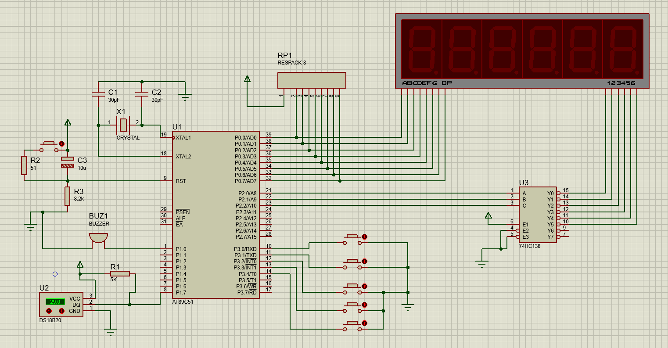Select power terminal above reset button
668x348 pixels.
pyautogui.click(x=67, y=122)
